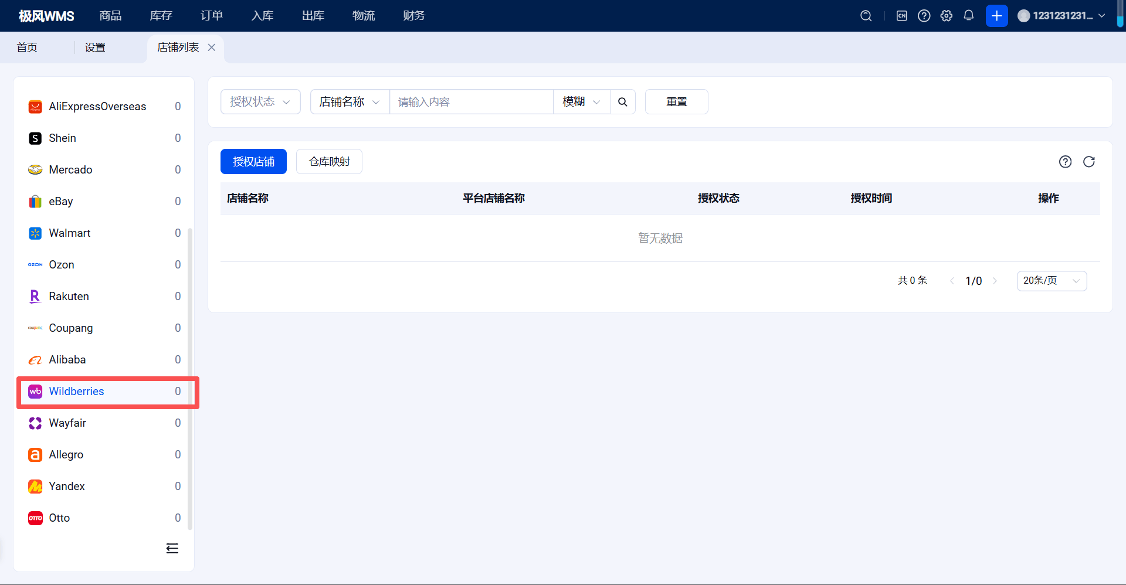The width and height of the screenshot is (1126, 585).
Task: Open the 库存 menu
Action: click(161, 16)
